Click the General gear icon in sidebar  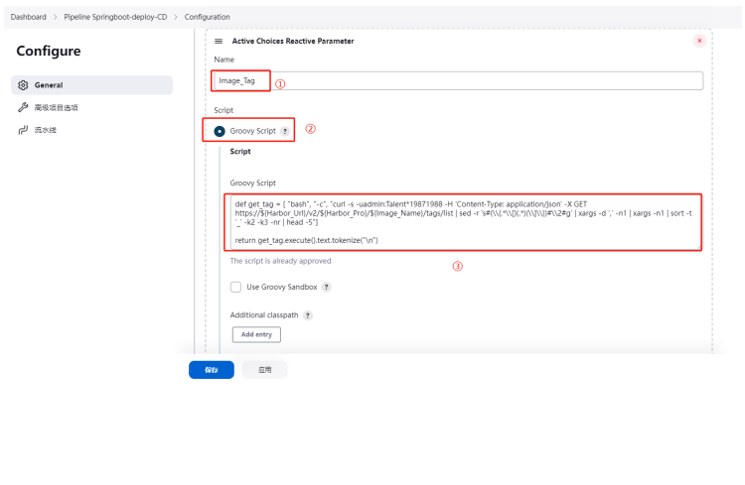(23, 85)
